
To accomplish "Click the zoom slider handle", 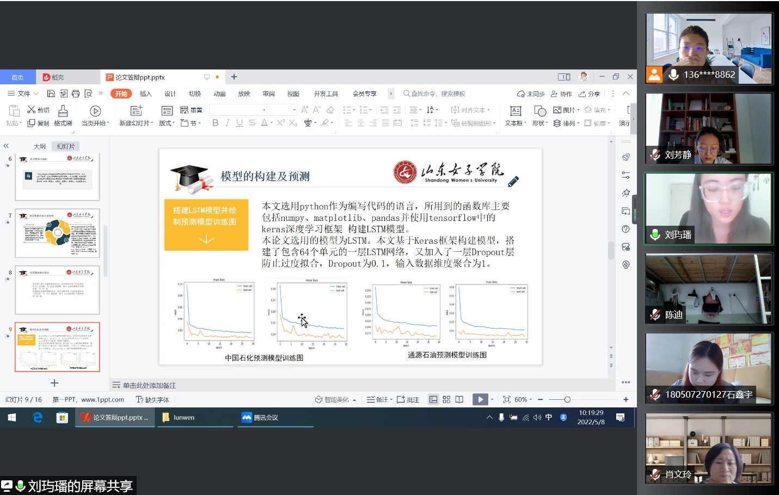I will (x=567, y=400).
